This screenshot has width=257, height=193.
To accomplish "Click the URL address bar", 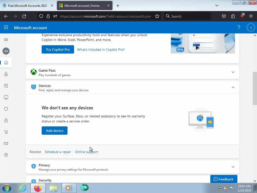I will (105, 16).
